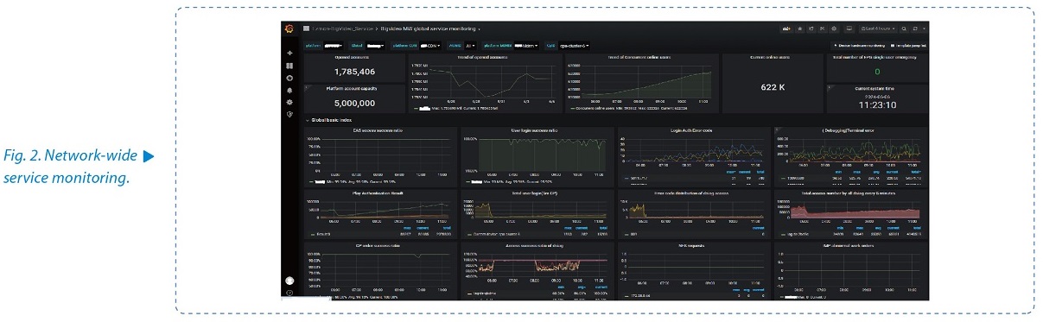This screenshot has height=322, width=1043.
Task: Open Server Admin shield icon
Action: coord(290,114)
